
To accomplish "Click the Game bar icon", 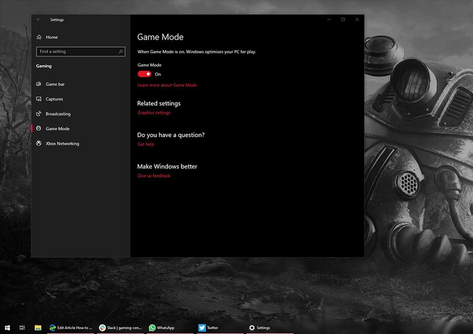I will click(x=38, y=84).
